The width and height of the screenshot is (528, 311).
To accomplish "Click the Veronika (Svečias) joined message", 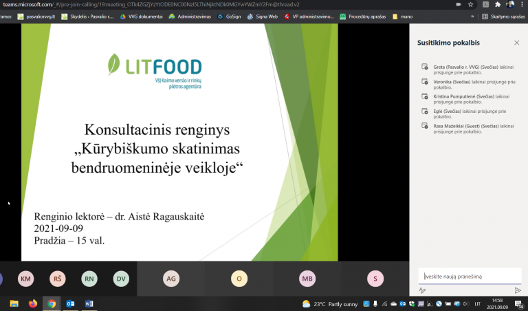I will pyautogui.click(x=474, y=85).
